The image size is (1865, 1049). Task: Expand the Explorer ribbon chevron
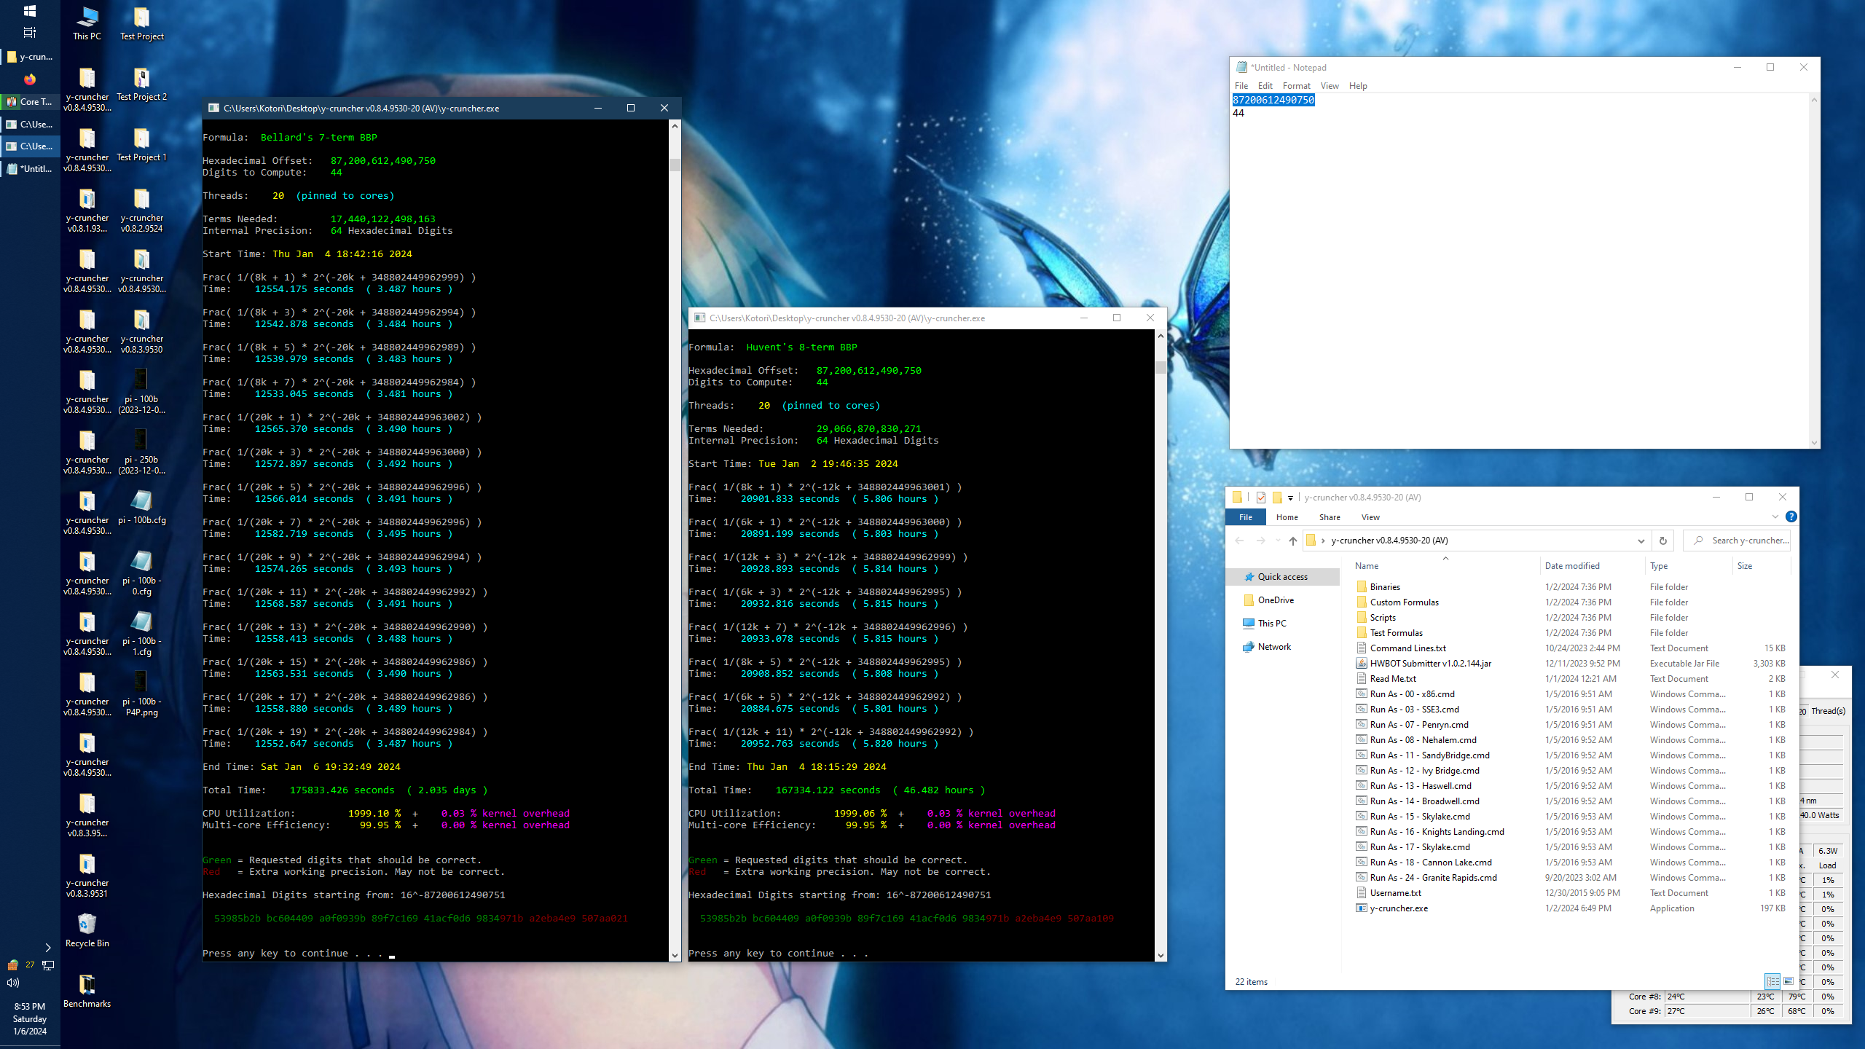click(x=1775, y=516)
